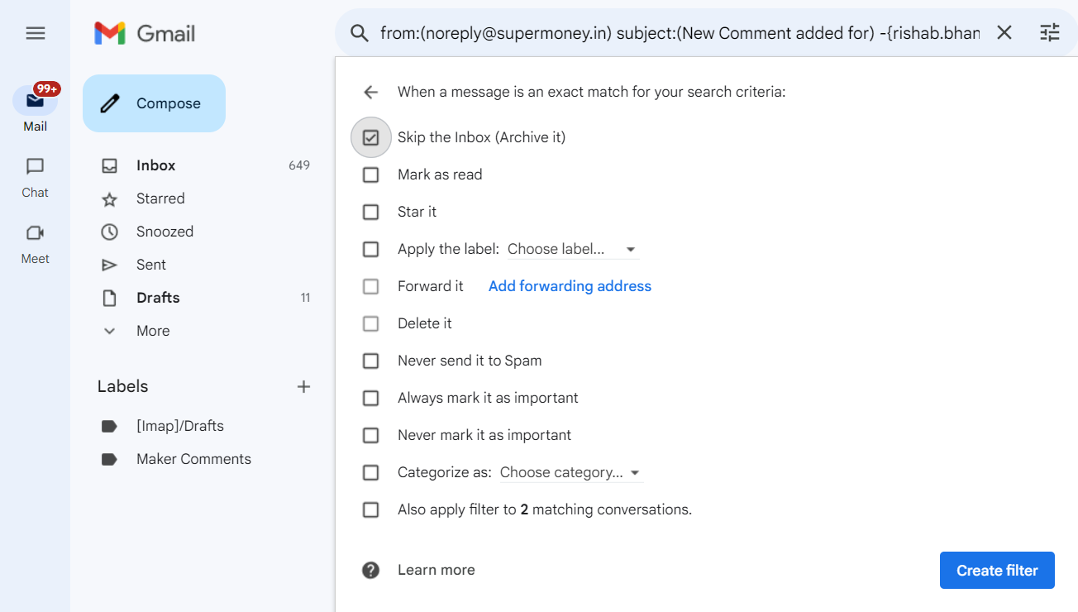1078x612 pixels.
Task: Clear the search query with the X icon
Action: coord(1004,32)
